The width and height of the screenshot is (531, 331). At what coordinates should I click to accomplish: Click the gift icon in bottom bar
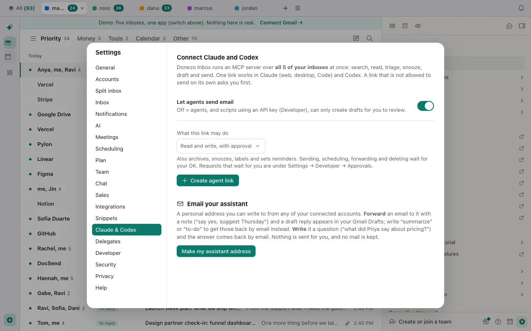coord(486,321)
